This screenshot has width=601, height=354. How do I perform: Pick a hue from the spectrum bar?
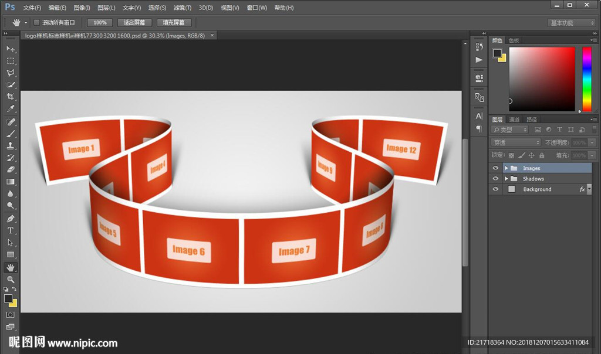(586, 79)
